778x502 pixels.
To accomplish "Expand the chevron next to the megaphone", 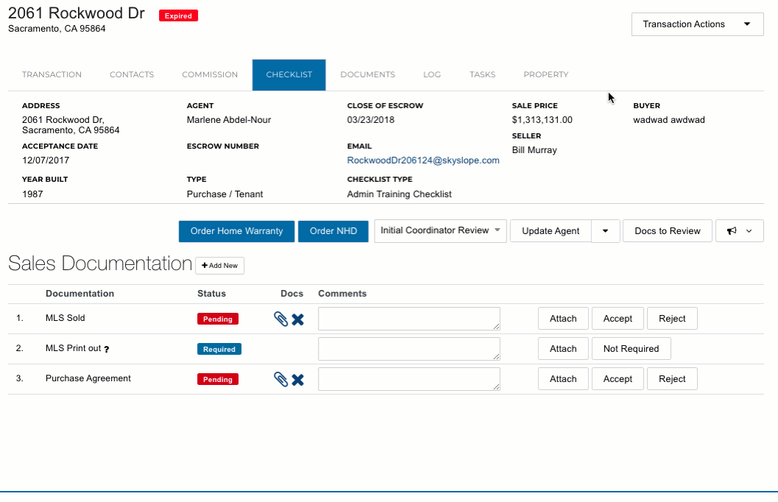I will pos(749,231).
